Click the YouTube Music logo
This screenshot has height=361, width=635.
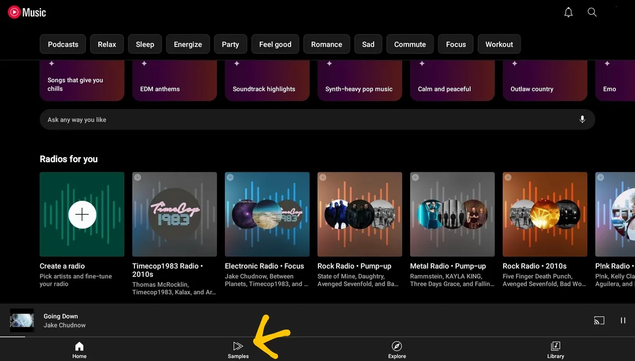click(27, 12)
